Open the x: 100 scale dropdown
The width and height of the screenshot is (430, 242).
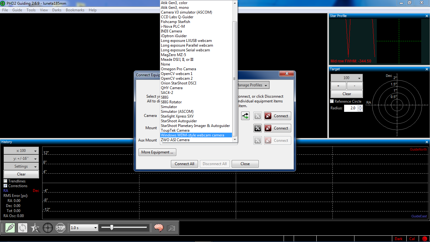(x=21, y=151)
